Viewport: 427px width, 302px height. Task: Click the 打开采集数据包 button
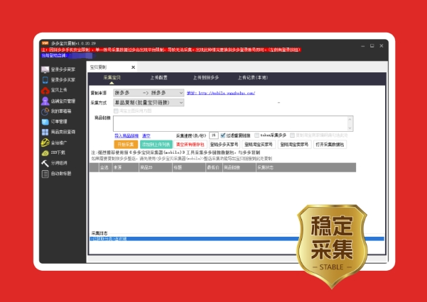coord(330,145)
